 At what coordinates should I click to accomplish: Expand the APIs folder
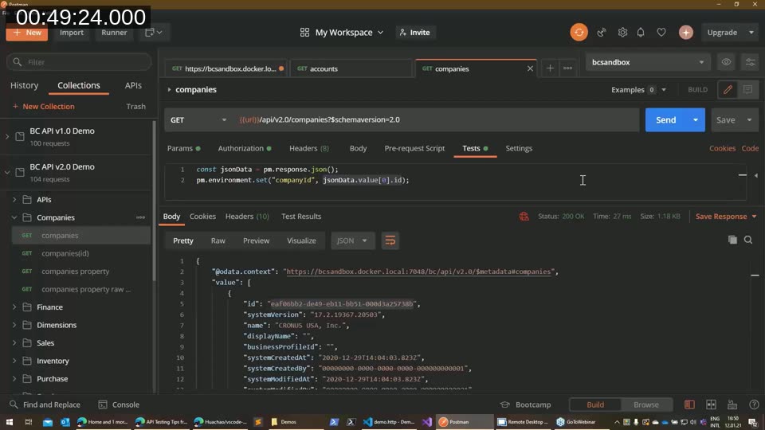tap(14, 199)
